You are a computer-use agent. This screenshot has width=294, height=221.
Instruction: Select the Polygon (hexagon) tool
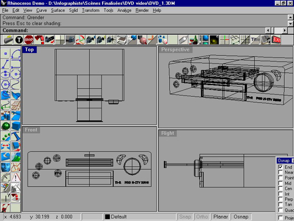pyautogui.click(x=6, y=85)
